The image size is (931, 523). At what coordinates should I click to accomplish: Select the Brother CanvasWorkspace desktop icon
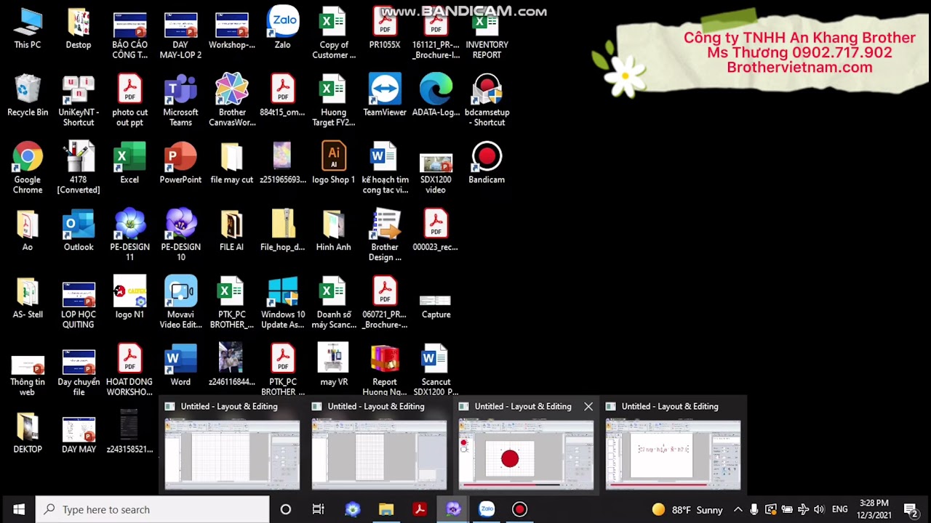point(232,100)
